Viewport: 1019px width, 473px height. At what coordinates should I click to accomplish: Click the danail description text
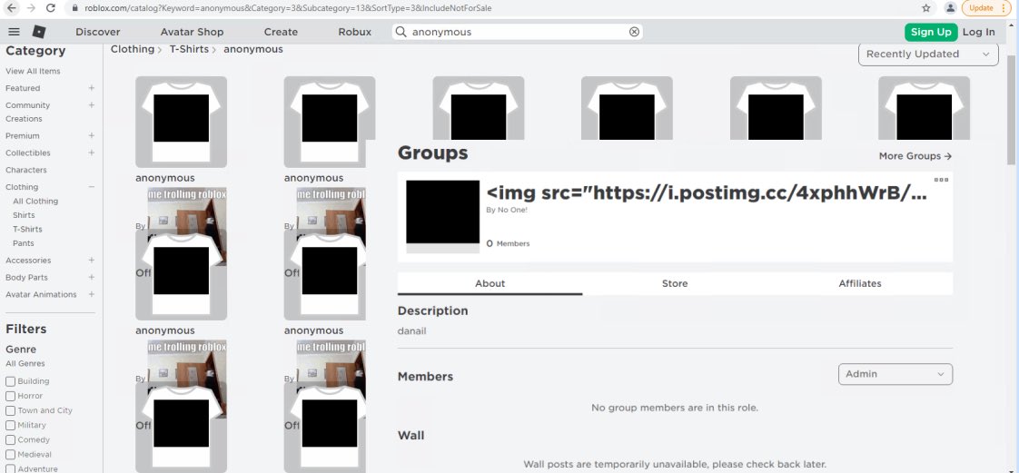click(x=412, y=330)
